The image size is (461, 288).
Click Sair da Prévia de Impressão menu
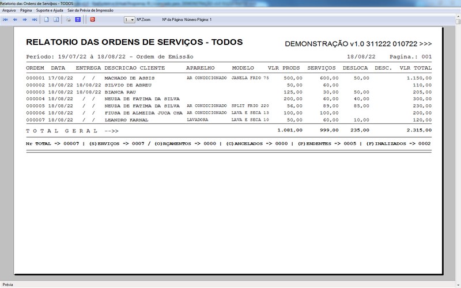pyautogui.click(x=90, y=10)
